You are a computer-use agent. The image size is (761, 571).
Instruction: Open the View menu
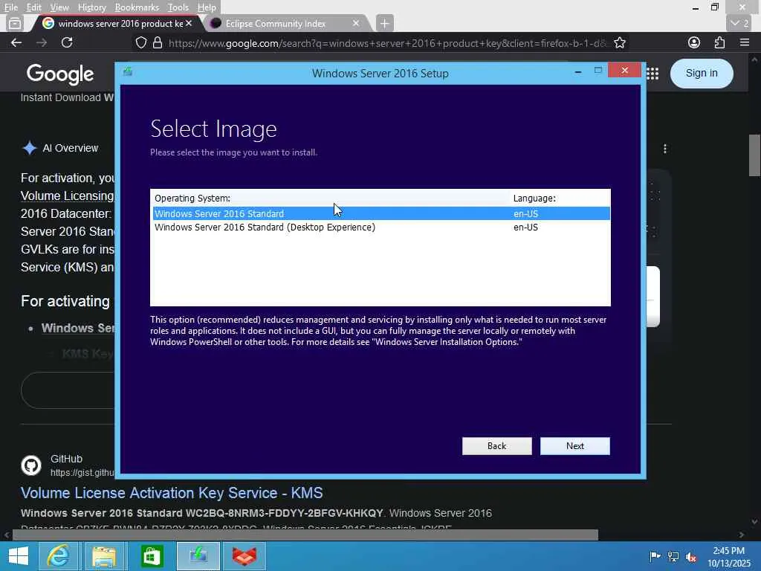tap(59, 7)
